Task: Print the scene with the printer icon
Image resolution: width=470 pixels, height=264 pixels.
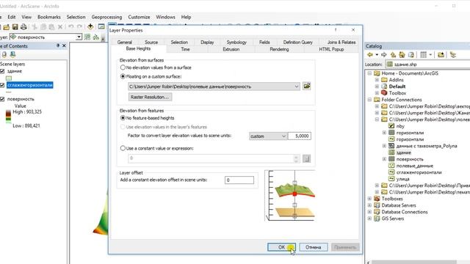Action: click(23, 27)
